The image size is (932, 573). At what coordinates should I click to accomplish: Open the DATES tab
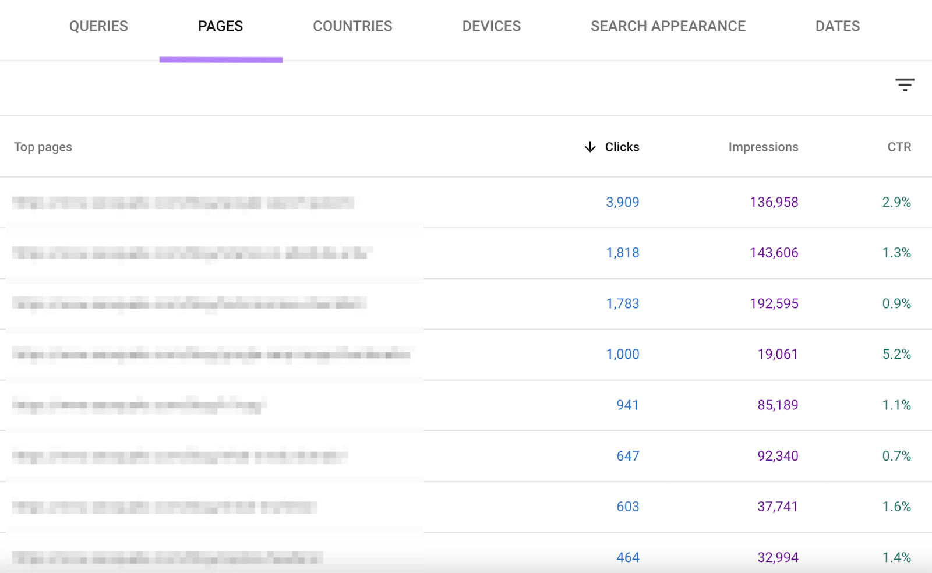837,26
